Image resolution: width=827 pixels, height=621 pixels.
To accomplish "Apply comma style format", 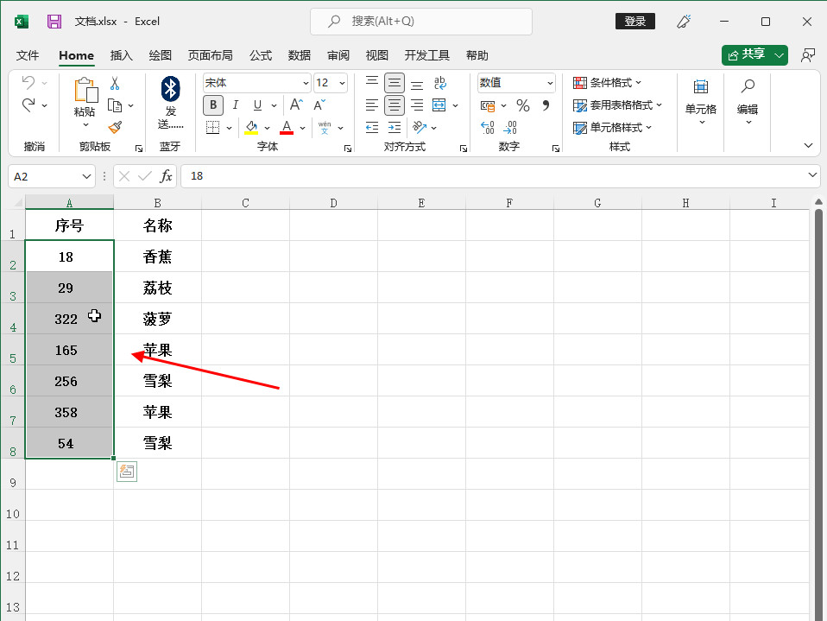I will click(546, 105).
